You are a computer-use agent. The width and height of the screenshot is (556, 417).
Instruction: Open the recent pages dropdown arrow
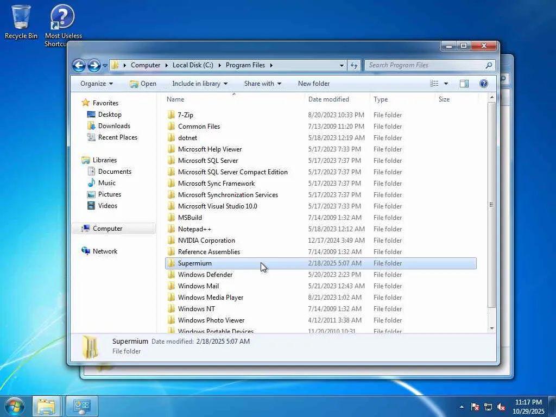tap(105, 66)
